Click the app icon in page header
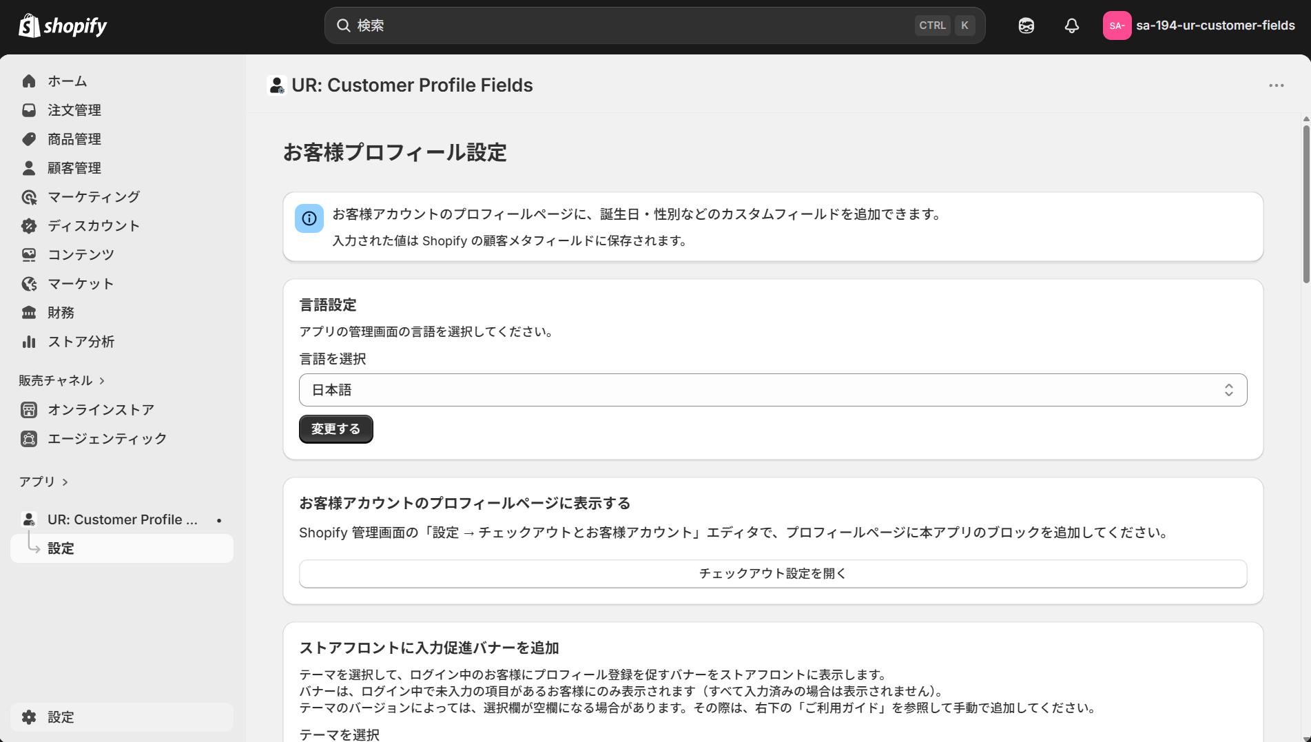 [276, 85]
